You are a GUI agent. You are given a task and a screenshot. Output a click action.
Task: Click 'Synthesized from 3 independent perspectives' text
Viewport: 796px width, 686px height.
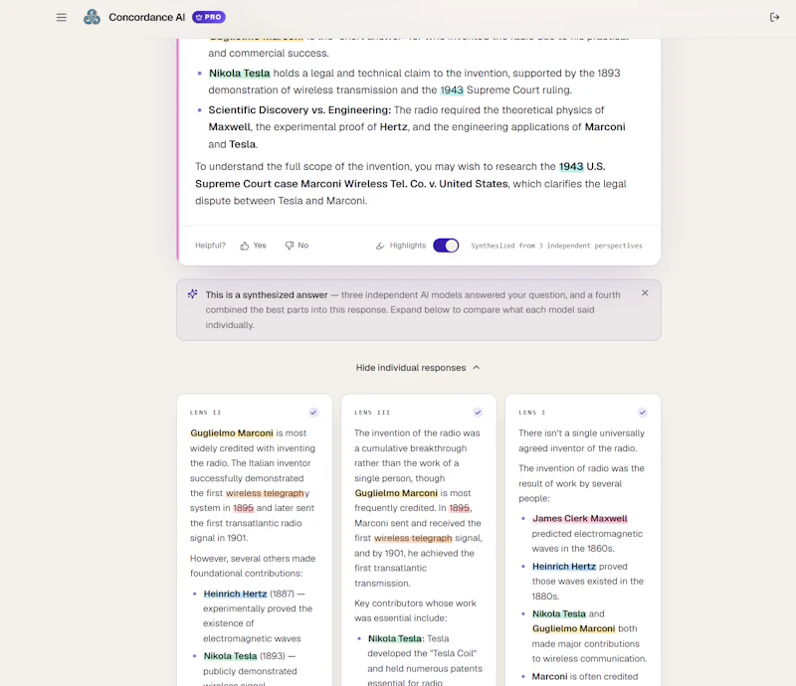[556, 246]
